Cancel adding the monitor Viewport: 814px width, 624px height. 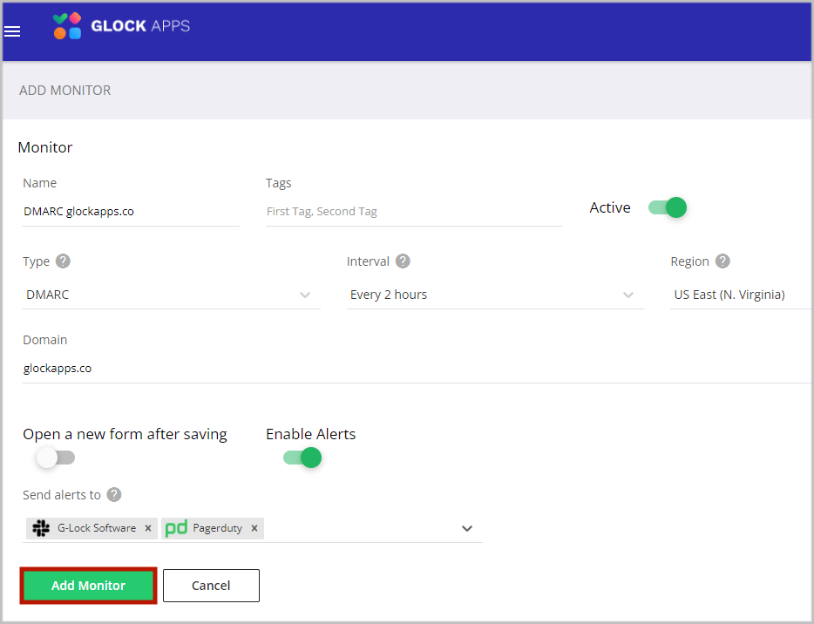click(211, 586)
